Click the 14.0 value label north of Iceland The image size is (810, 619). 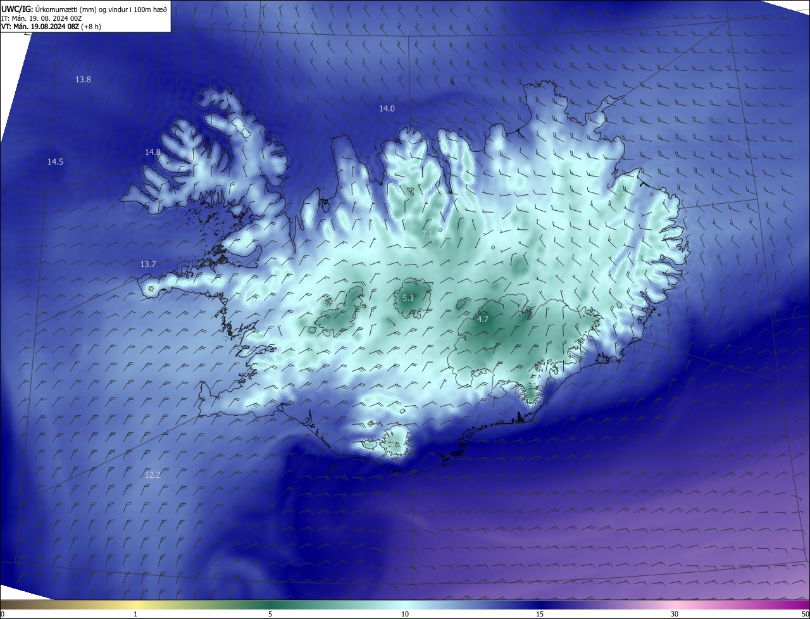(x=387, y=109)
